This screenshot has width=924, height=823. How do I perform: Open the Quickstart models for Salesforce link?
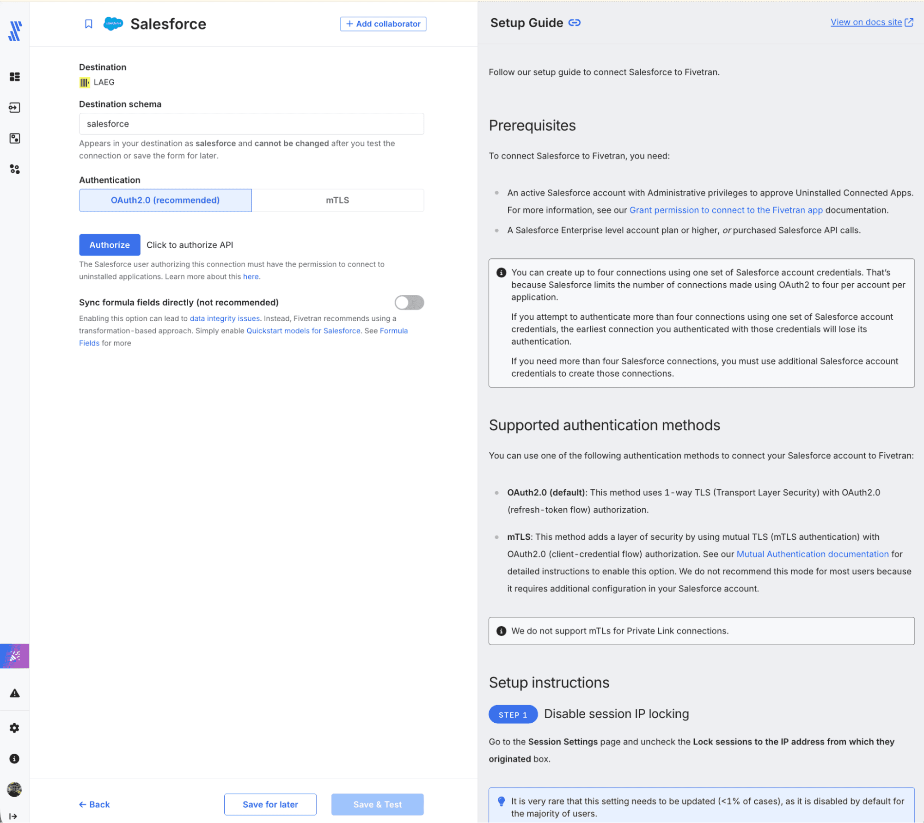303,331
